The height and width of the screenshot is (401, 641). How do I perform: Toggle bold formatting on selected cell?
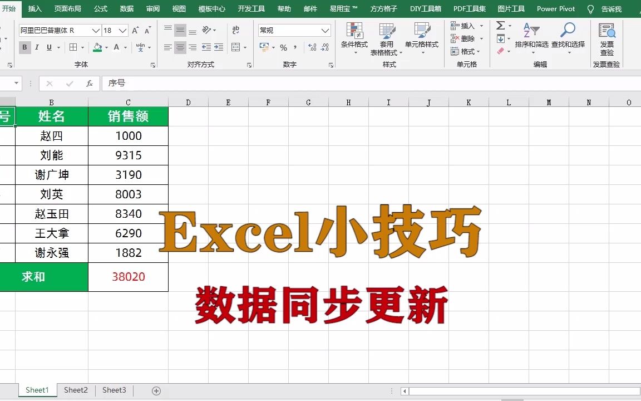click(24, 48)
